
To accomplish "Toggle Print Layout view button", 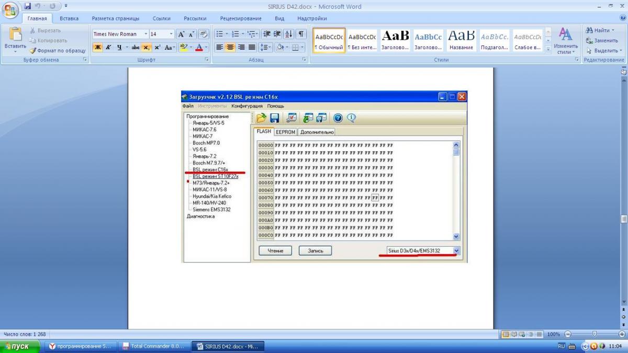I will pyautogui.click(x=506, y=334).
